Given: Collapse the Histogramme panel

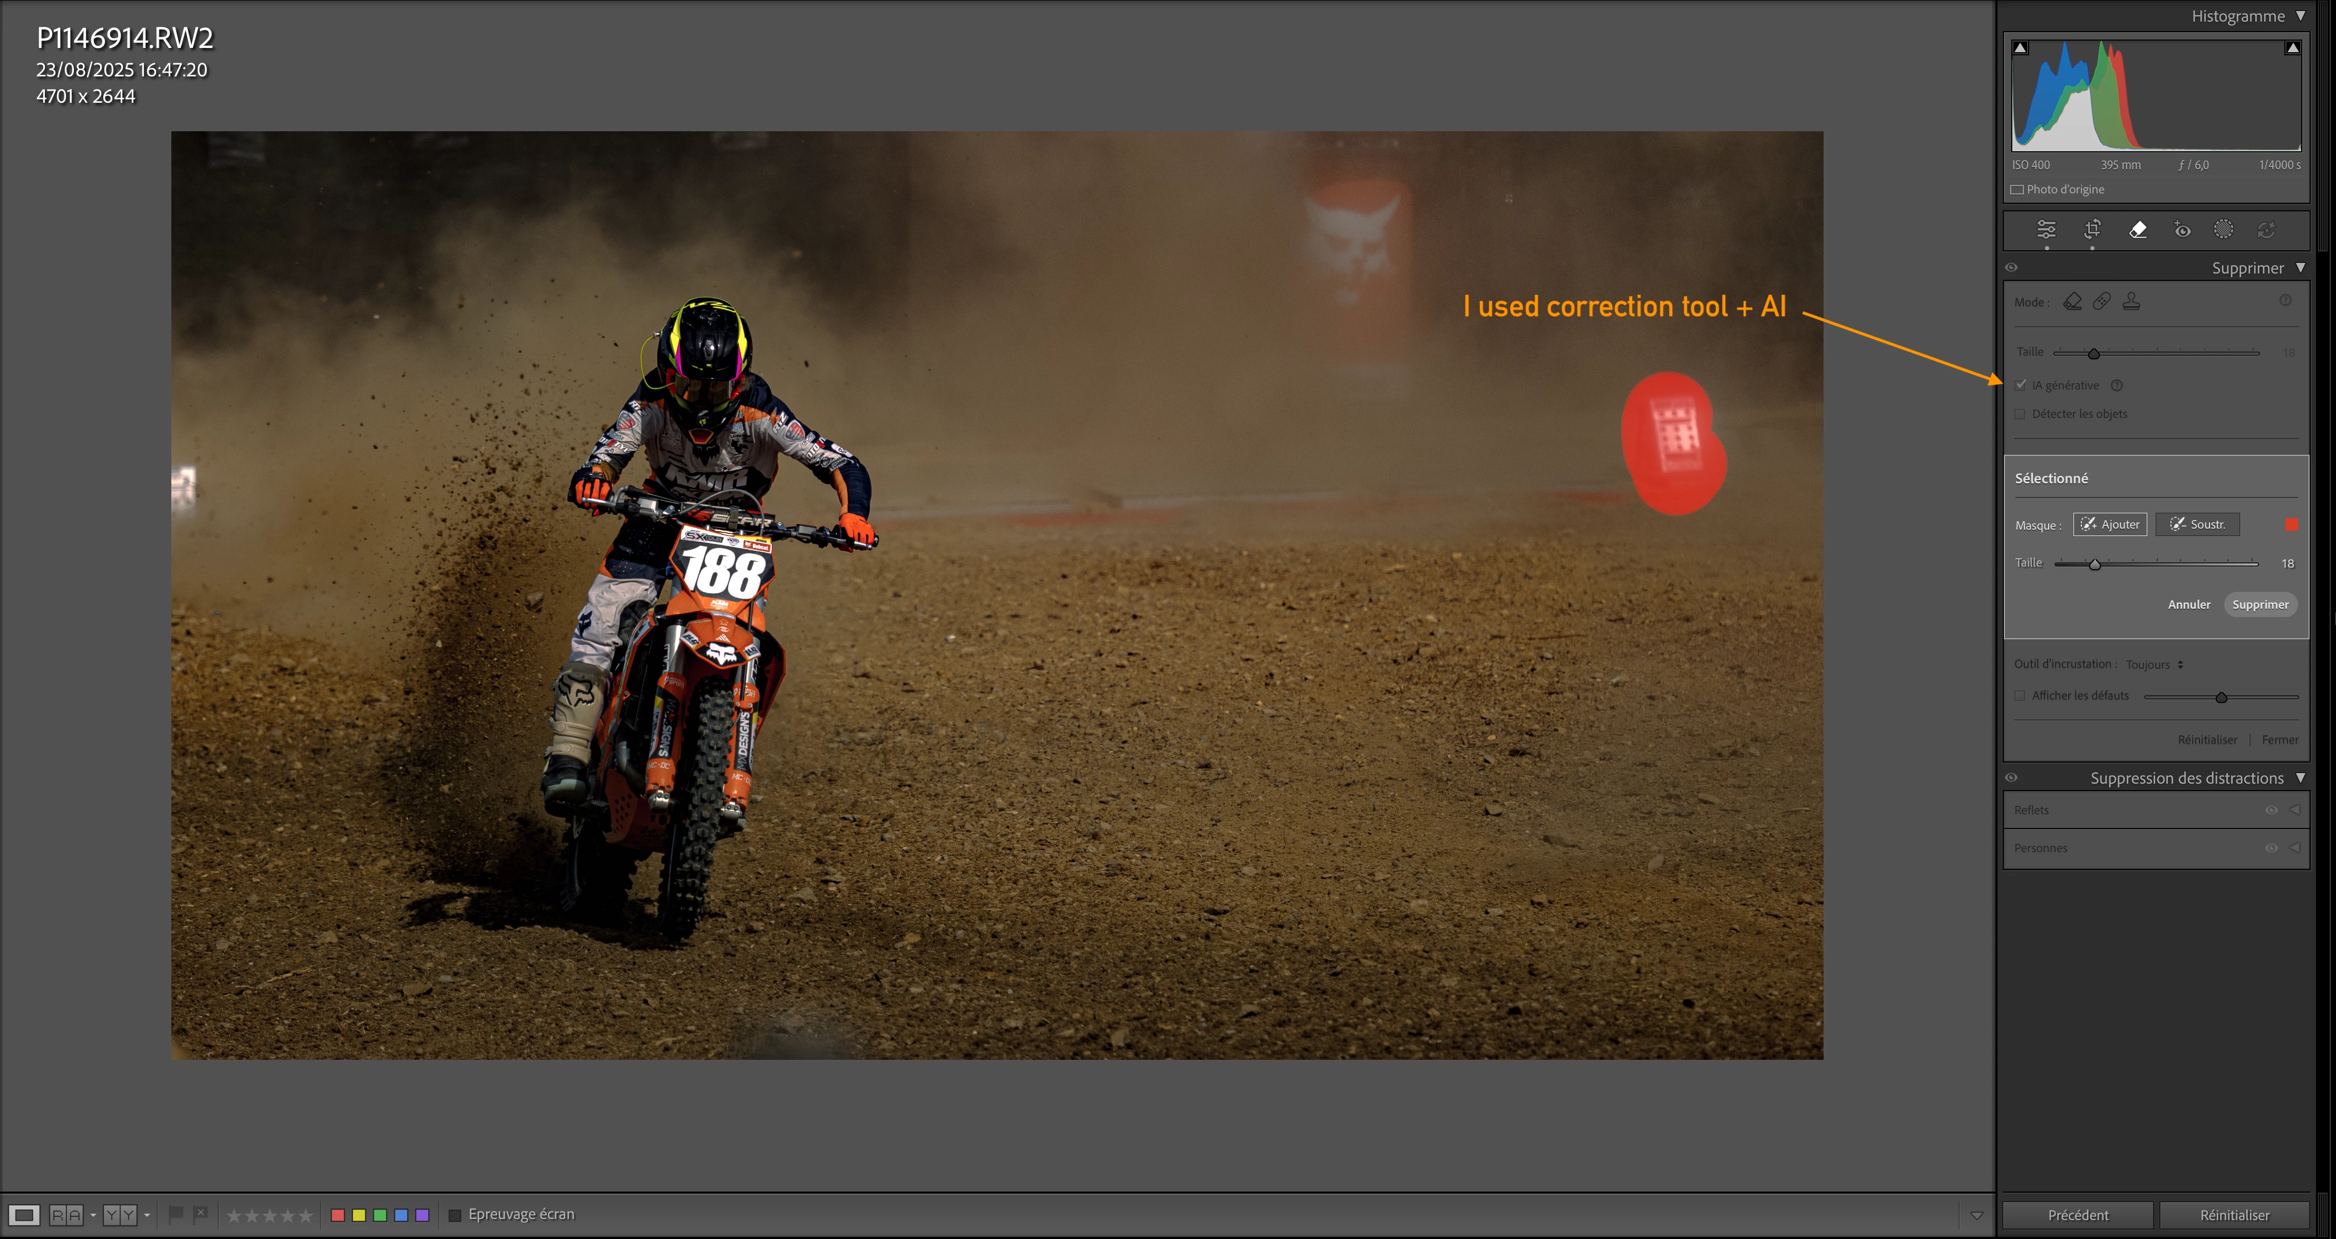Looking at the screenshot, I should tap(2301, 16).
